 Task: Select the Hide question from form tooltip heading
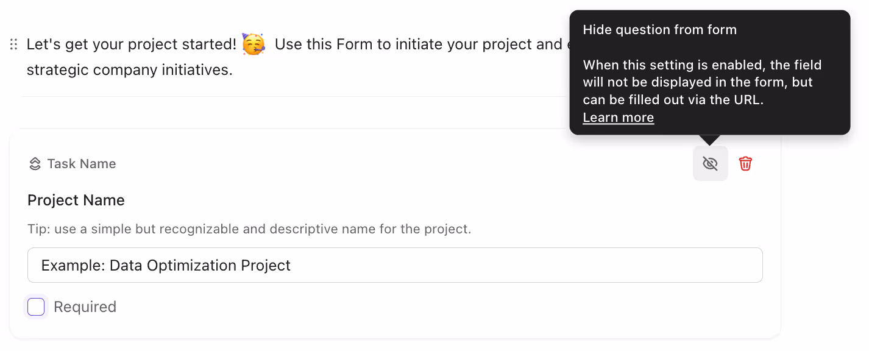pos(659,29)
